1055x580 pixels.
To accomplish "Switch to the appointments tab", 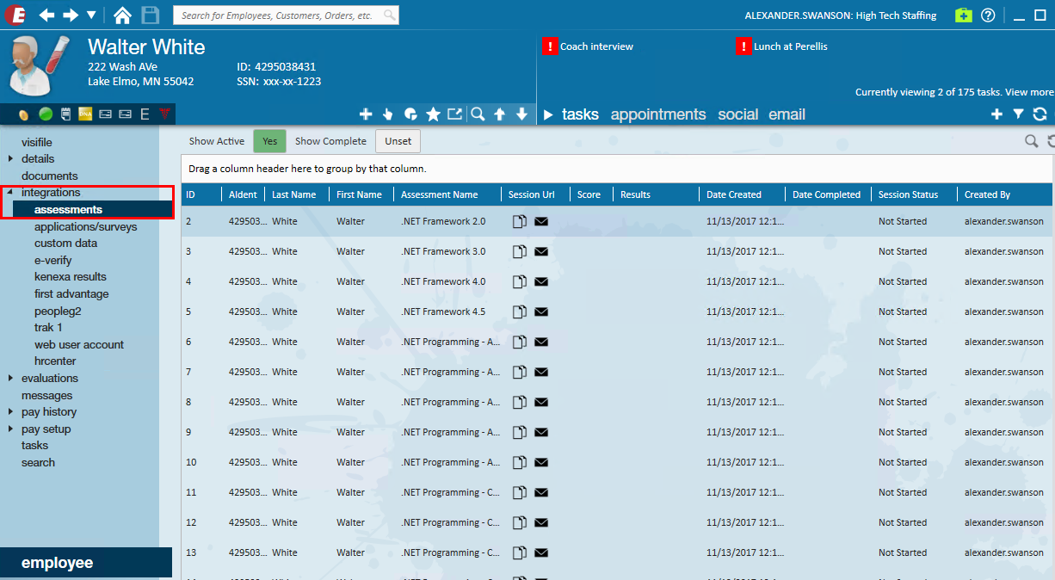I will click(658, 114).
